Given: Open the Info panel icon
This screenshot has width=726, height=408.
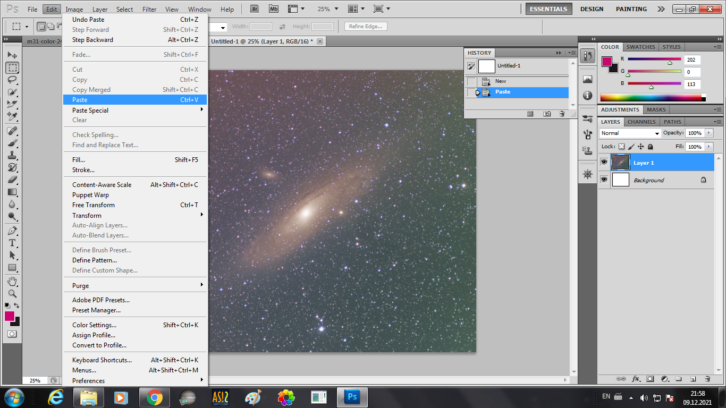Looking at the screenshot, I should click(587, 95).
